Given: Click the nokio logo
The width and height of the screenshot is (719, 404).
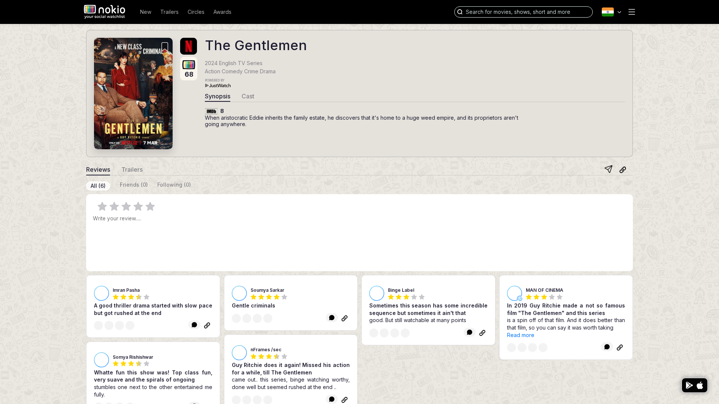Looking at the screenshot, I should tap(104, 12).
